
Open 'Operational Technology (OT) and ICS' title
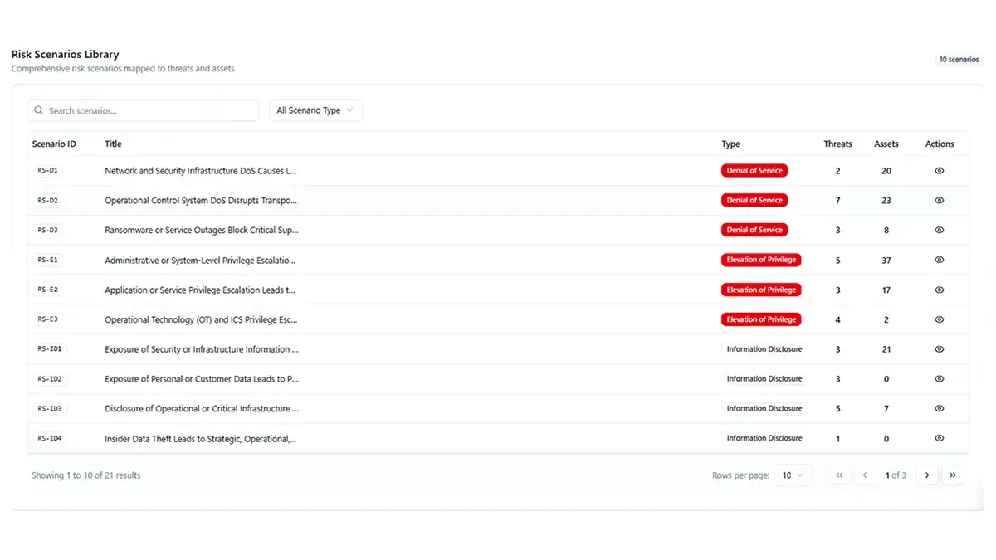(201, 319)
